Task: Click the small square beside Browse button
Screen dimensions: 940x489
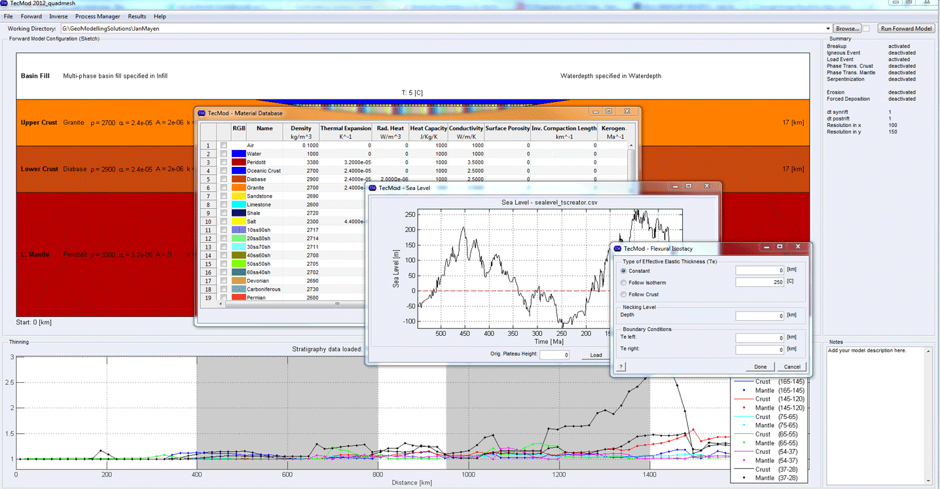Action: coord(866,29)
